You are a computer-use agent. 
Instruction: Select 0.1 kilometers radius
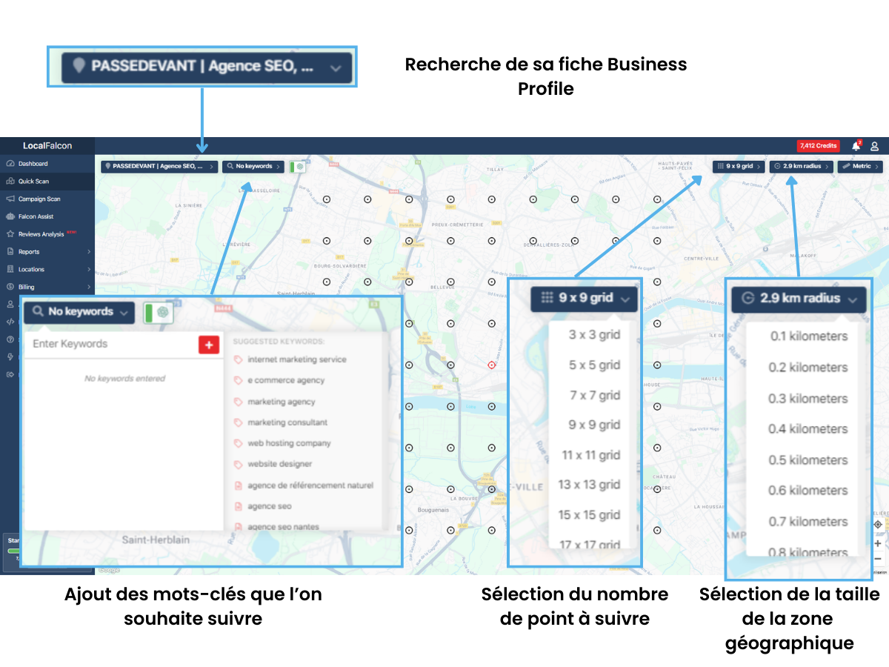point(808,336)
